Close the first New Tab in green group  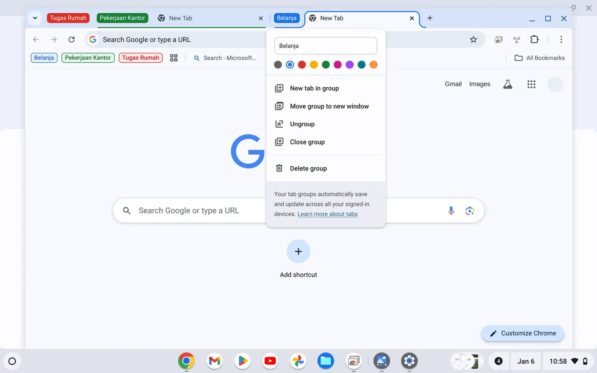tap(261, 18)
